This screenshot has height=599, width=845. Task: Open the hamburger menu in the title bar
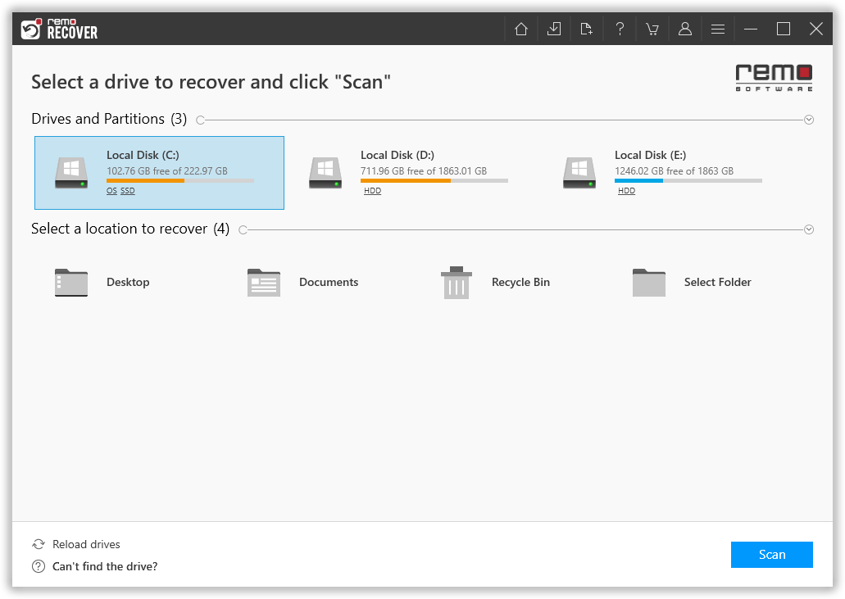tap(717, 28)
